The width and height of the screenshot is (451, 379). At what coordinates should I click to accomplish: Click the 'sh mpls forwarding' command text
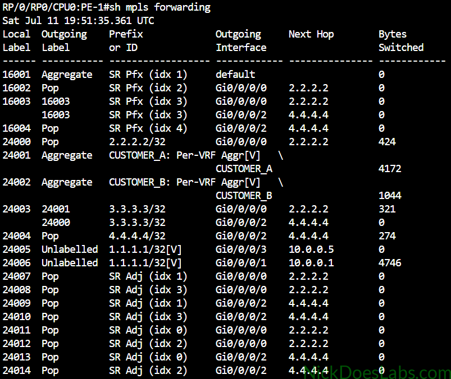[160, 7]
